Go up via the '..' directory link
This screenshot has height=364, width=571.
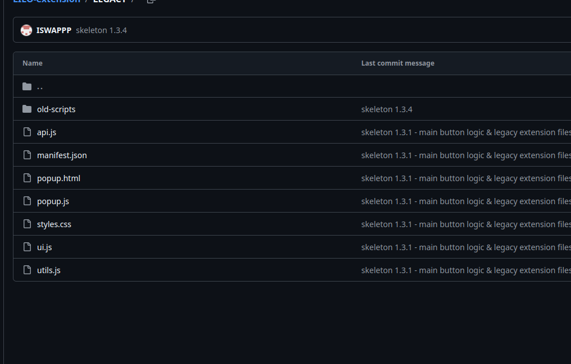(40, 86)
